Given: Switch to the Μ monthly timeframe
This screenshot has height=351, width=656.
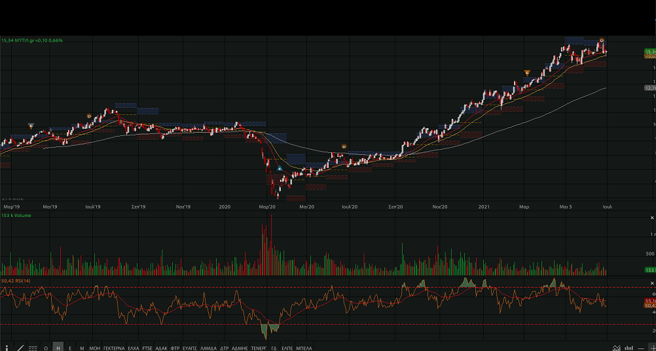Looking at the screenshot, I should coord(82,348).
